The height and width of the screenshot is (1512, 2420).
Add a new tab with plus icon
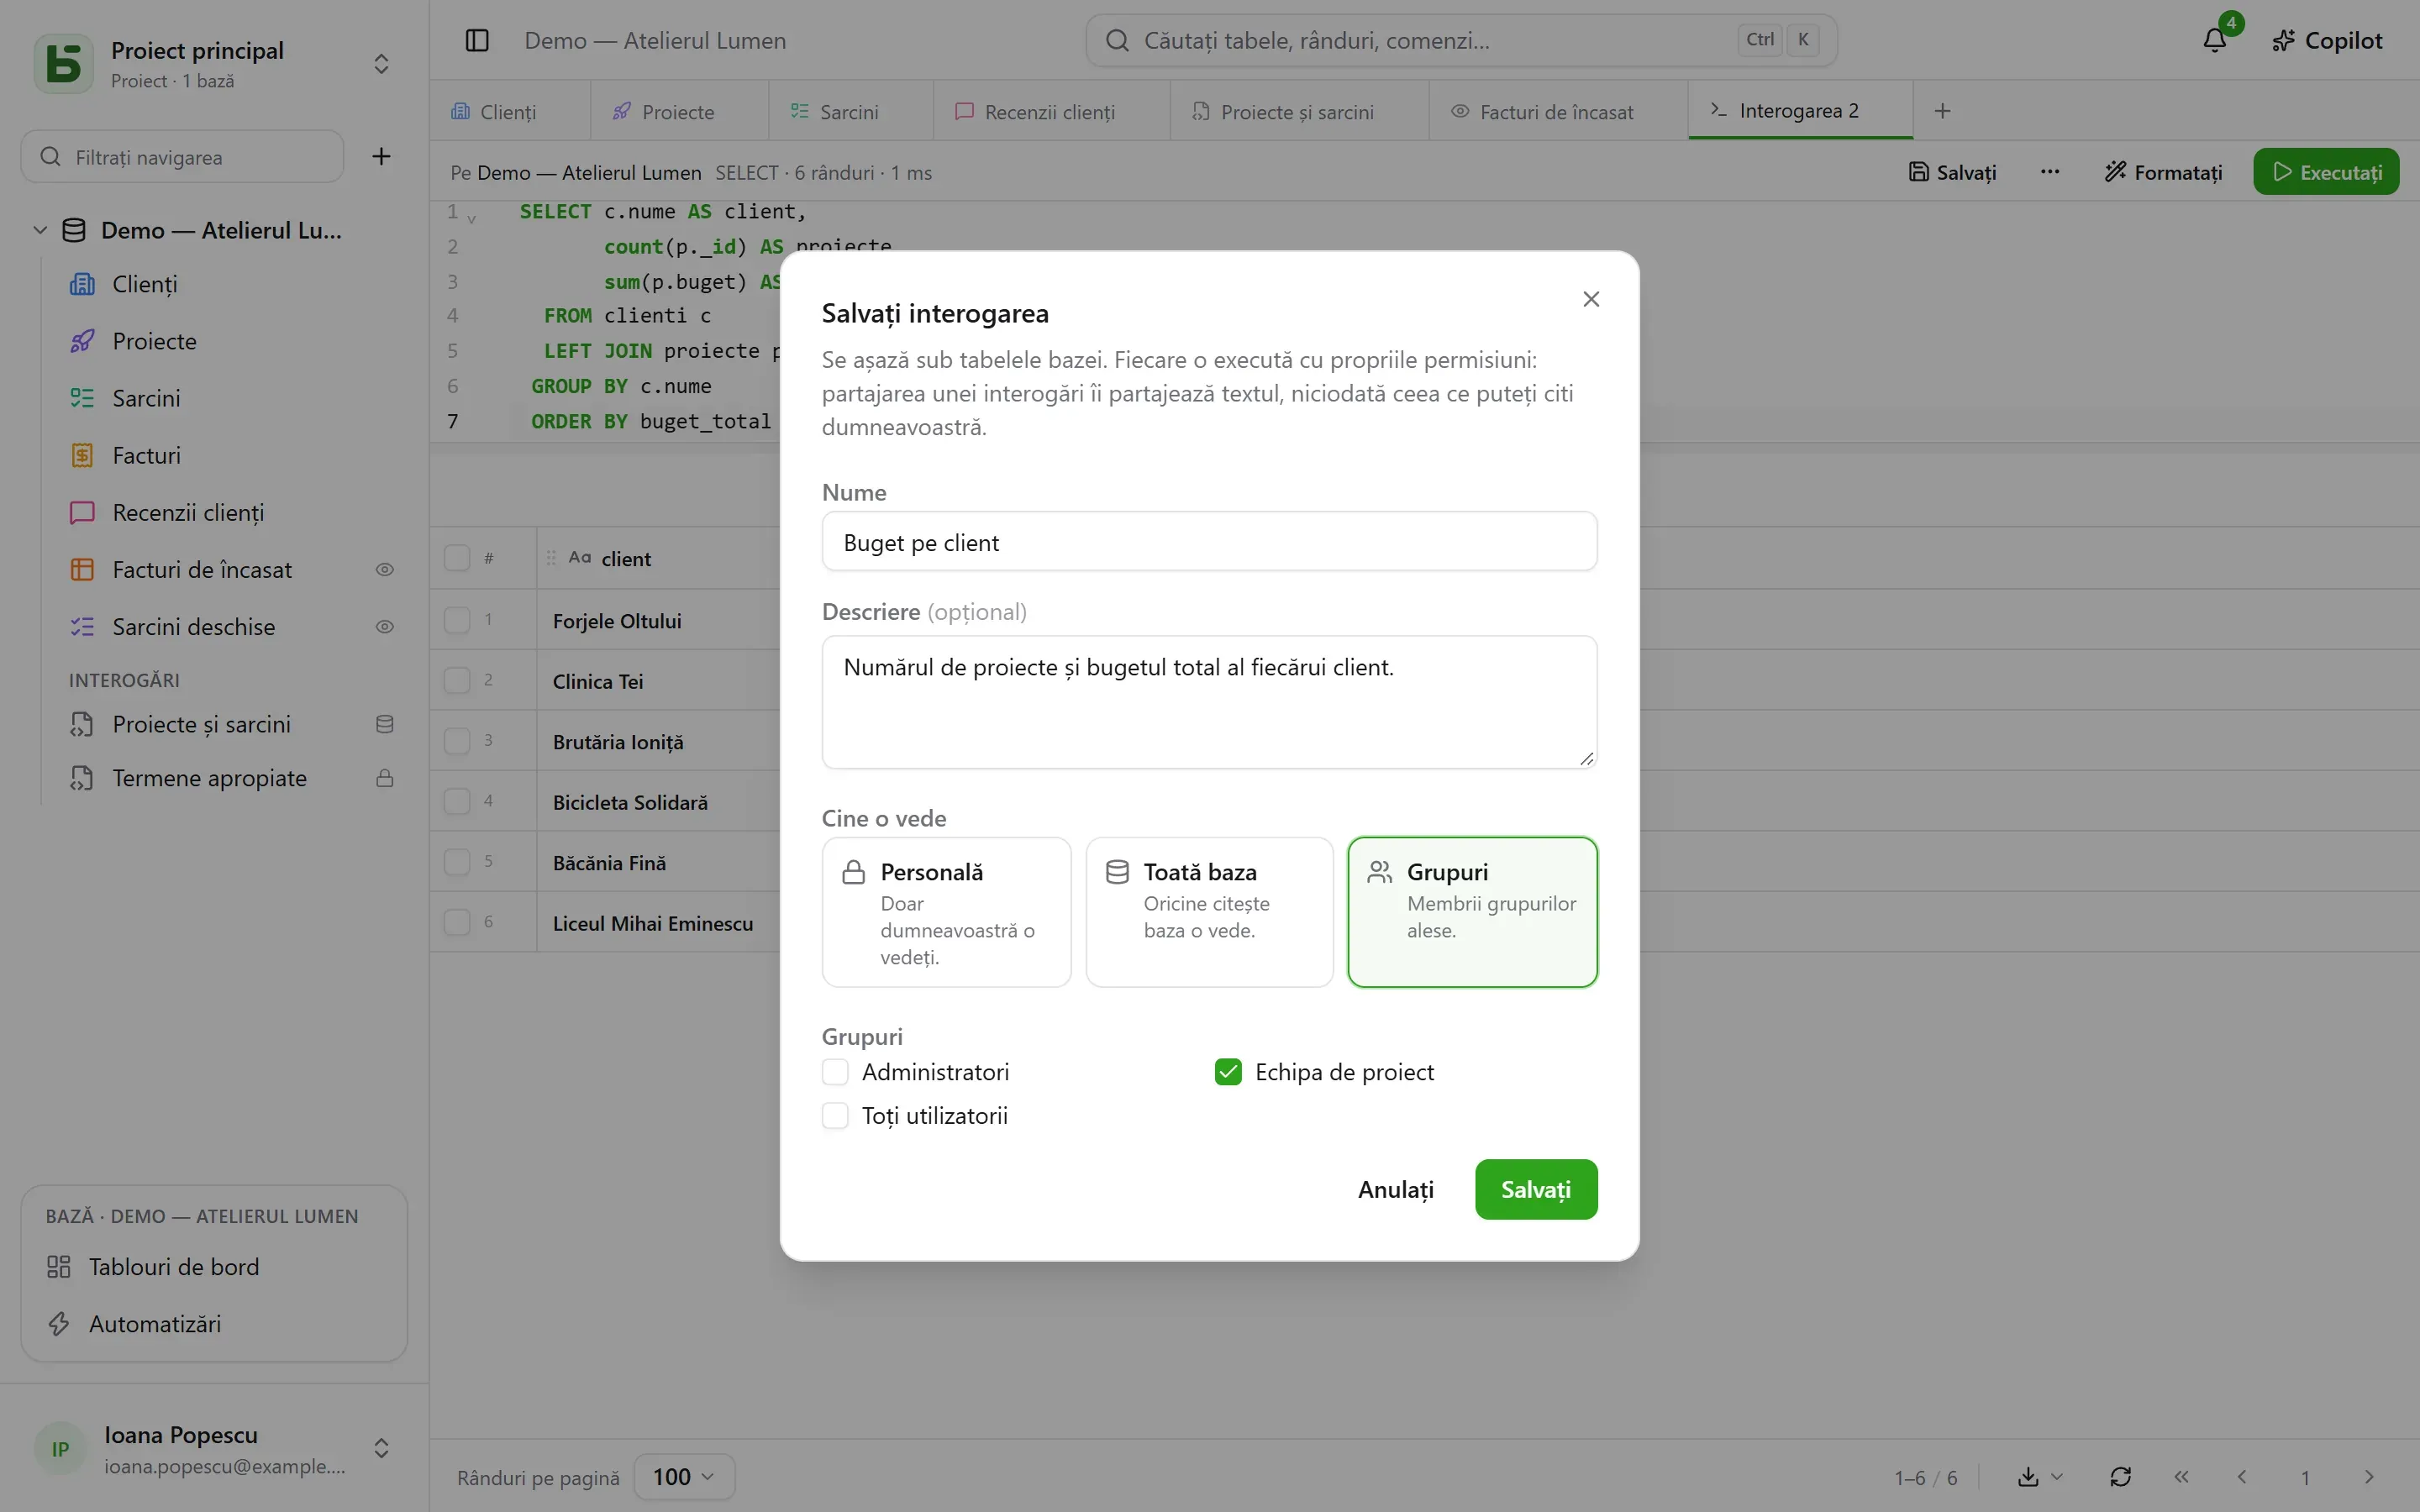[1942, 111]
